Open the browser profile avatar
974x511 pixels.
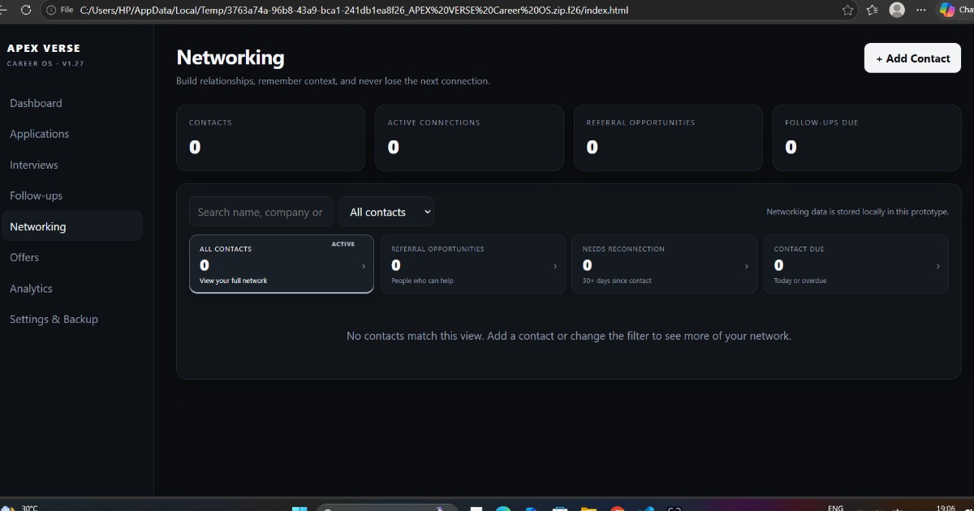897,10
